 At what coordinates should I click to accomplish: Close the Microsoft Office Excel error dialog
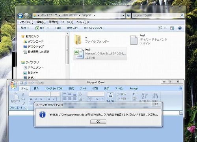pos(156,104)
